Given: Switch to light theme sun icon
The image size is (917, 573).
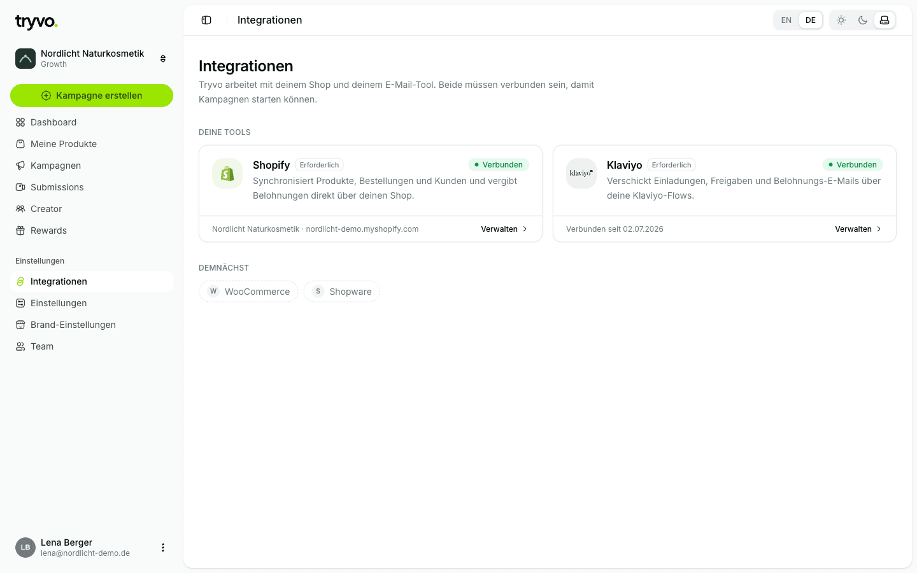Looking at the screenshot, I should (841, 20).
